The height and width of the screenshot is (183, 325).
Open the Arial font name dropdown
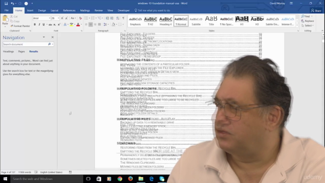point(50,18)
